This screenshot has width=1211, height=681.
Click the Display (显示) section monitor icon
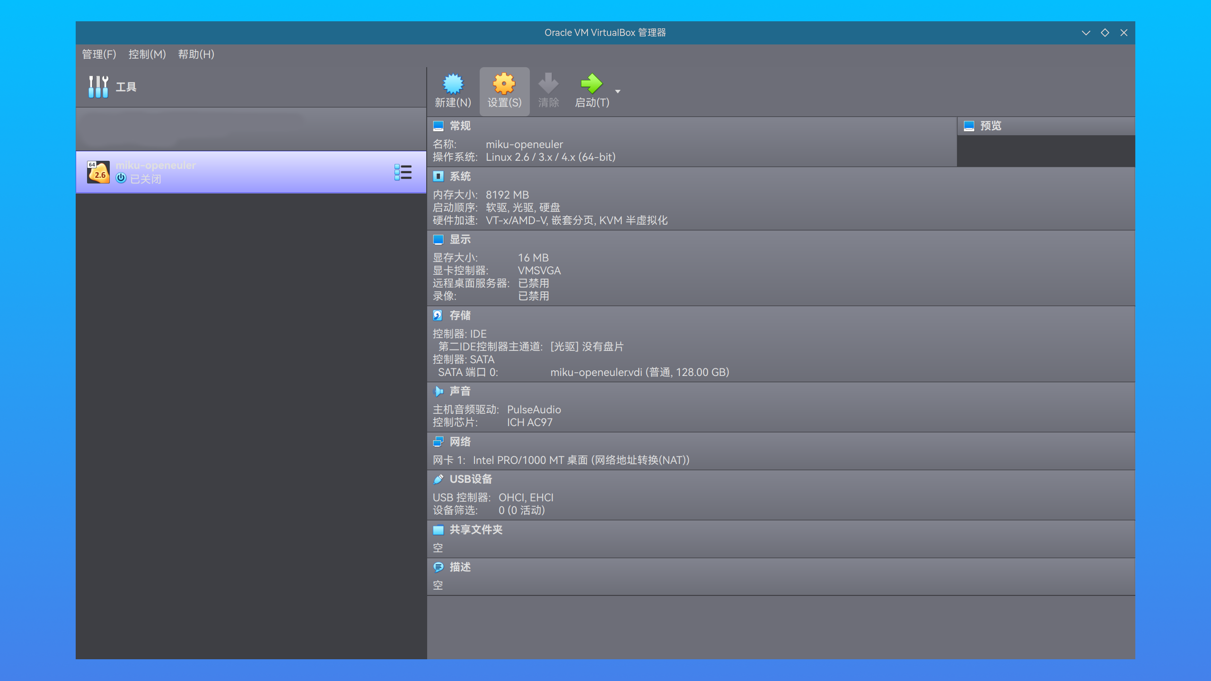pos(439,240)
